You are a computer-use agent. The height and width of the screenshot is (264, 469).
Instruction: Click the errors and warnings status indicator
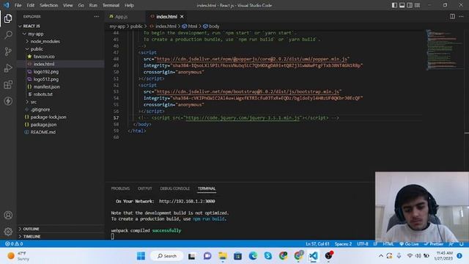(14, 244)
